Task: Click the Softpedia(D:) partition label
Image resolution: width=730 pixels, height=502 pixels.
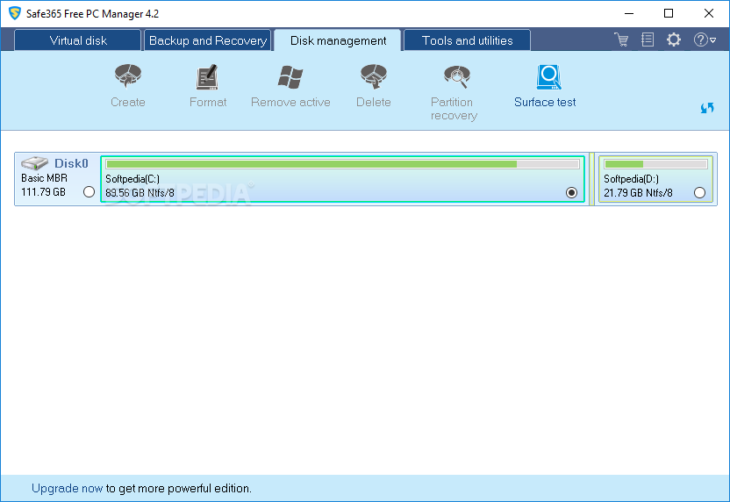Action: [631, 179]
